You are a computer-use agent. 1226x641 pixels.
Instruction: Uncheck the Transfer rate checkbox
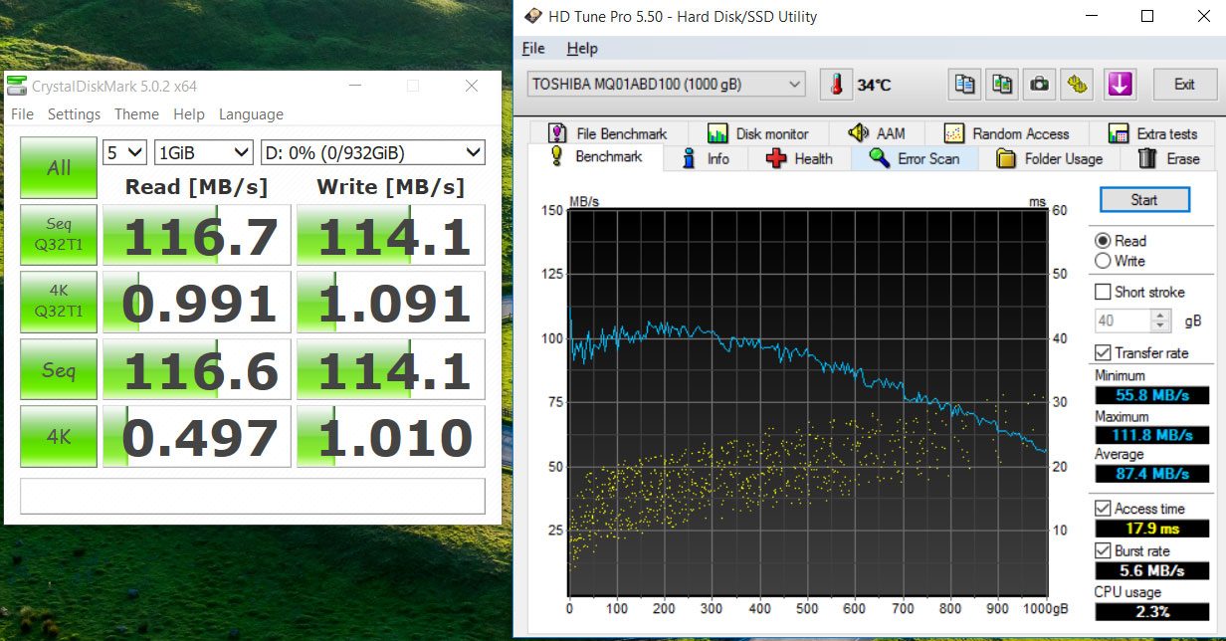[x=1103, y=352]
